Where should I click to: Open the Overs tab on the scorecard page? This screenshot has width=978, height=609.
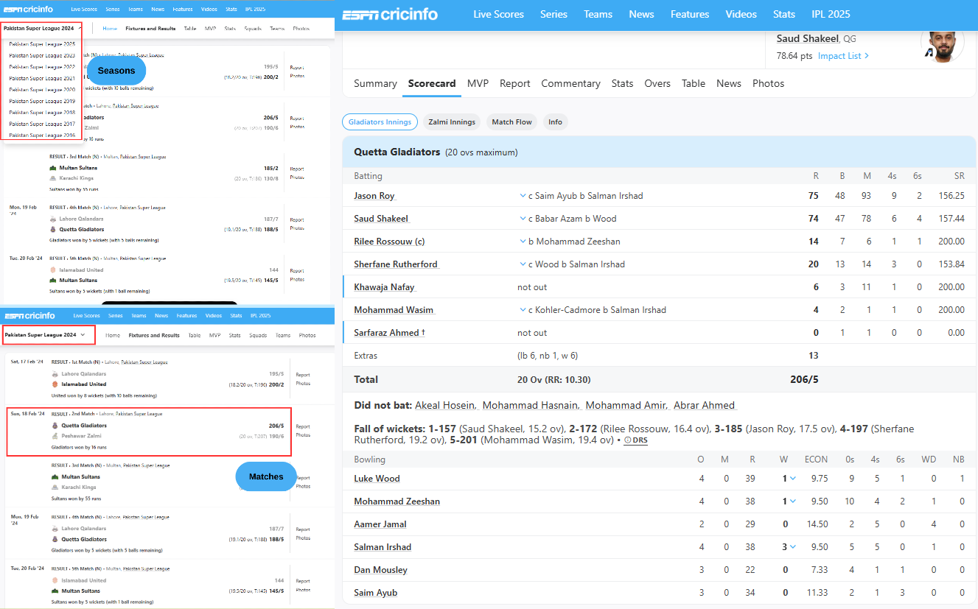(657, 83)
